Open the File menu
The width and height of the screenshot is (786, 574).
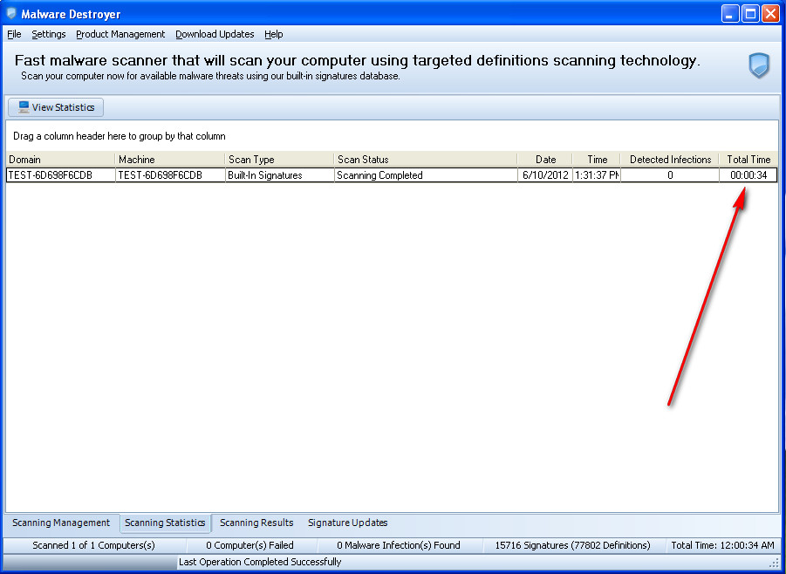point(14,34)
